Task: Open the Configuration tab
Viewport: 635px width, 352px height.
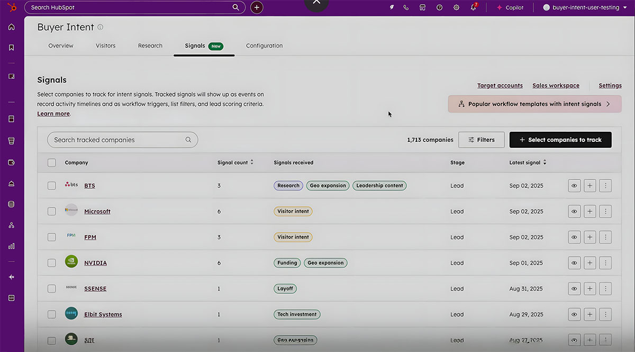Action: [264, 46]
